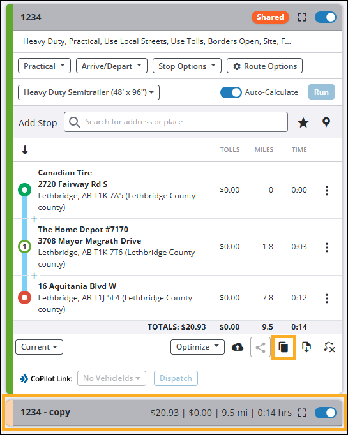
Task: Click the Canadian Tire origin stop marker
Action: pyautogui.click(x=24, y=190)
